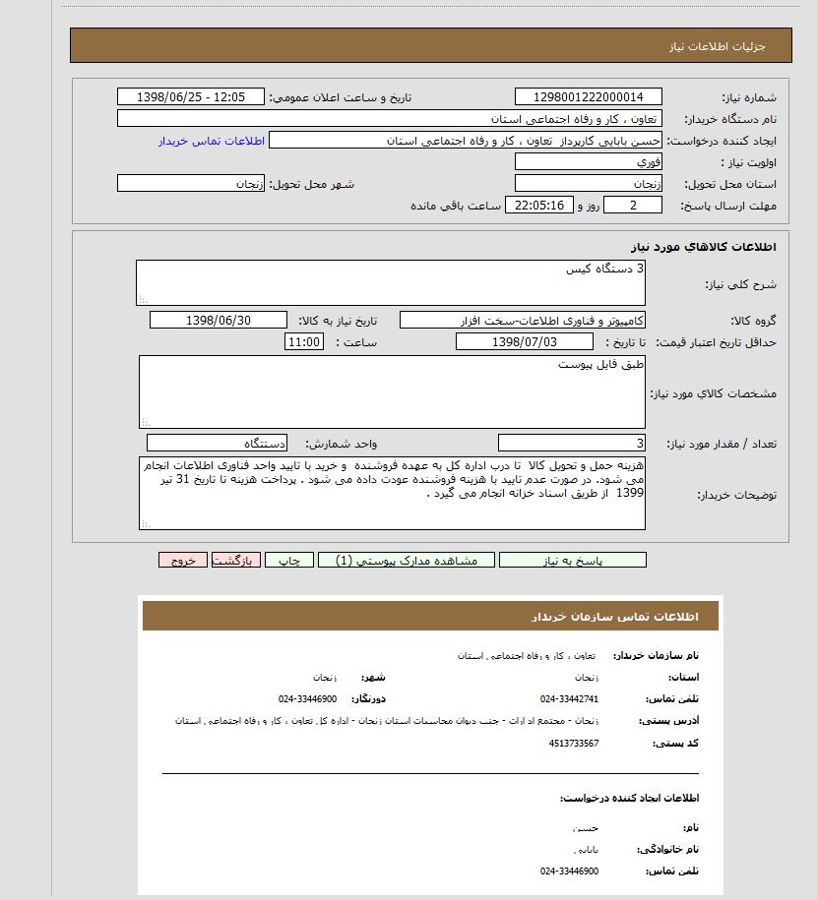Focus the 'نام دستگاه خریدار' field
The width and height of the screenshot is (817, 900).
(390, 118)
